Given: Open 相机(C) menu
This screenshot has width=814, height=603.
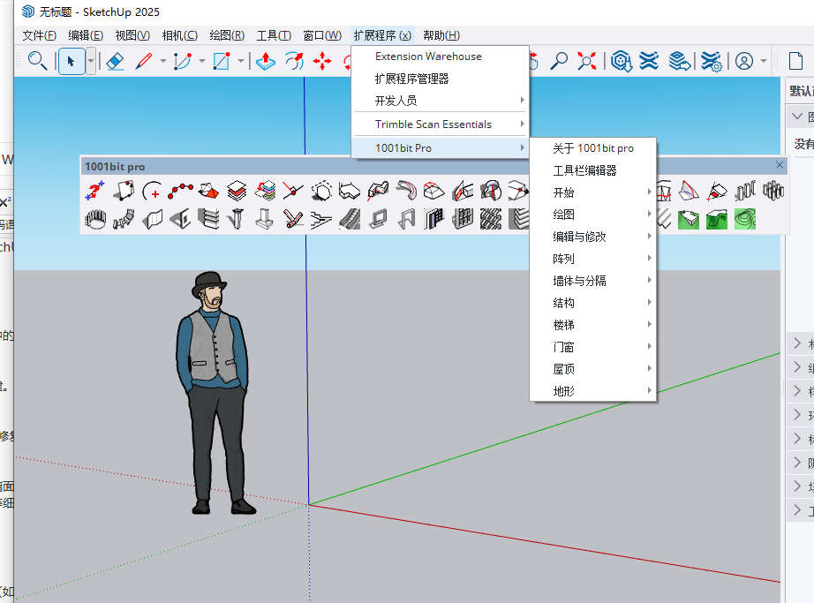Looking at the screenshot, I should pyautogui.click(x=179, y=35).
